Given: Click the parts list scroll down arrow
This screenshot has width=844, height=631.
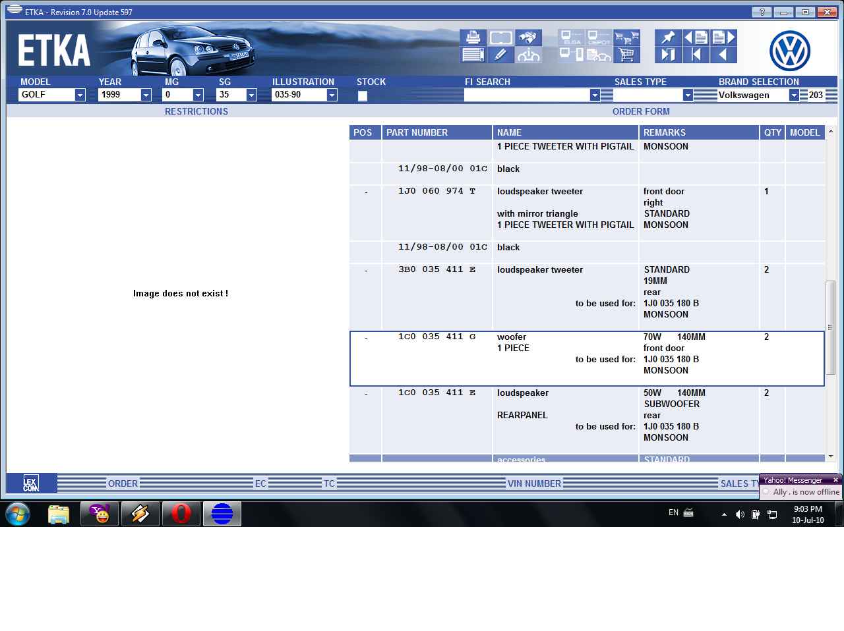Looking at the screenshot, I should click(x=831, y=456).
